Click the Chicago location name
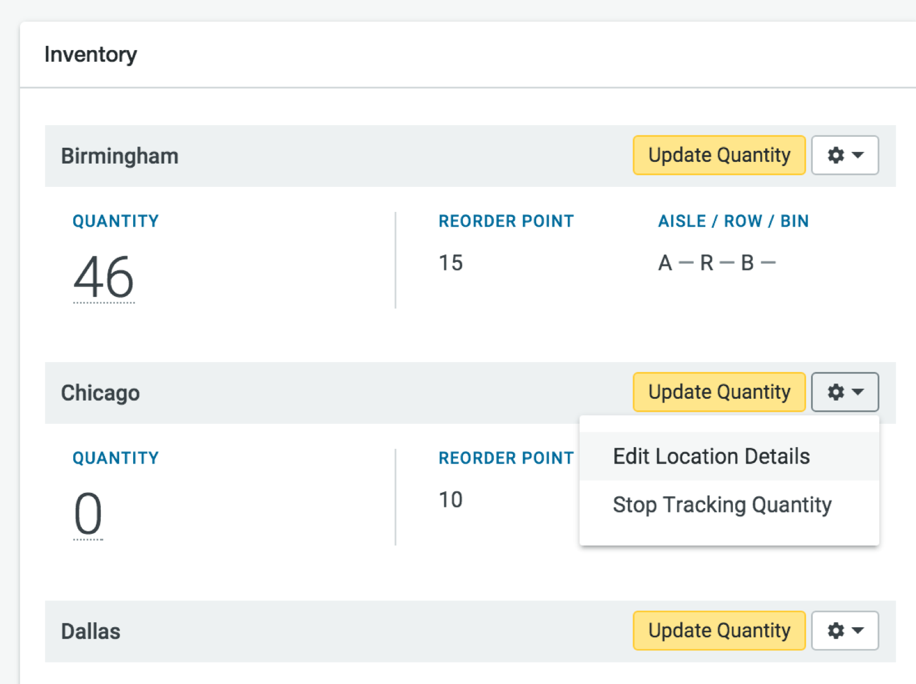This screenshot has height=684, width=916. click(x=100, y=393)
